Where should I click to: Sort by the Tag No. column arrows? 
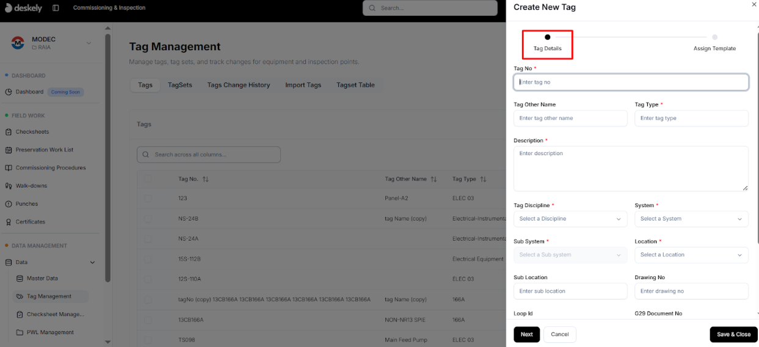tap(206, 180)
